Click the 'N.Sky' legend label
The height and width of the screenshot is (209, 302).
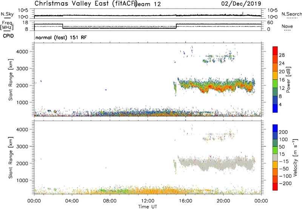(x=7, y=14)
